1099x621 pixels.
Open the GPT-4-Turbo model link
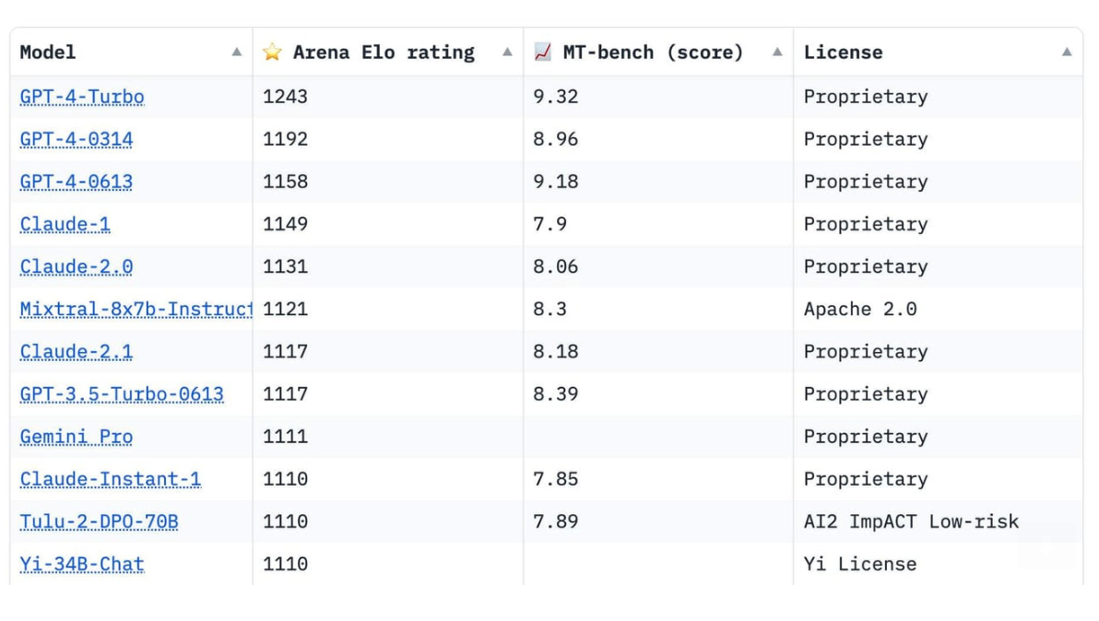tap(82, 97)
